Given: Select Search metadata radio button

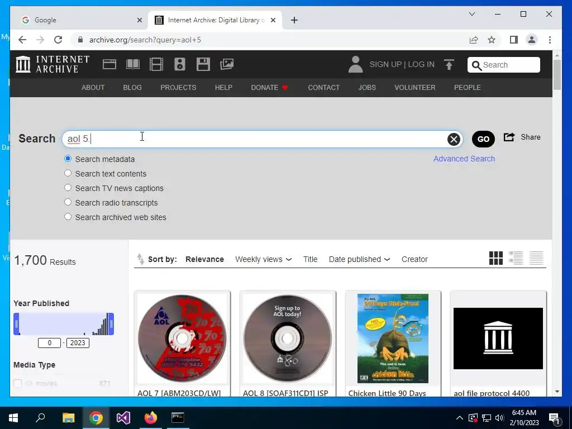Looking at the screenshot, I should click(68, 159).
